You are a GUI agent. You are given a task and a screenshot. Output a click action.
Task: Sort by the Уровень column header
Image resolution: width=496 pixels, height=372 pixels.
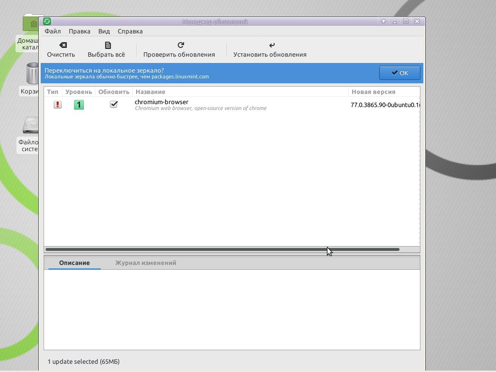coord(78,92)
